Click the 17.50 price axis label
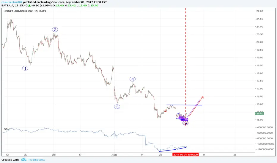The width and height of the screenshot is (277, 163). click(260, 81)
